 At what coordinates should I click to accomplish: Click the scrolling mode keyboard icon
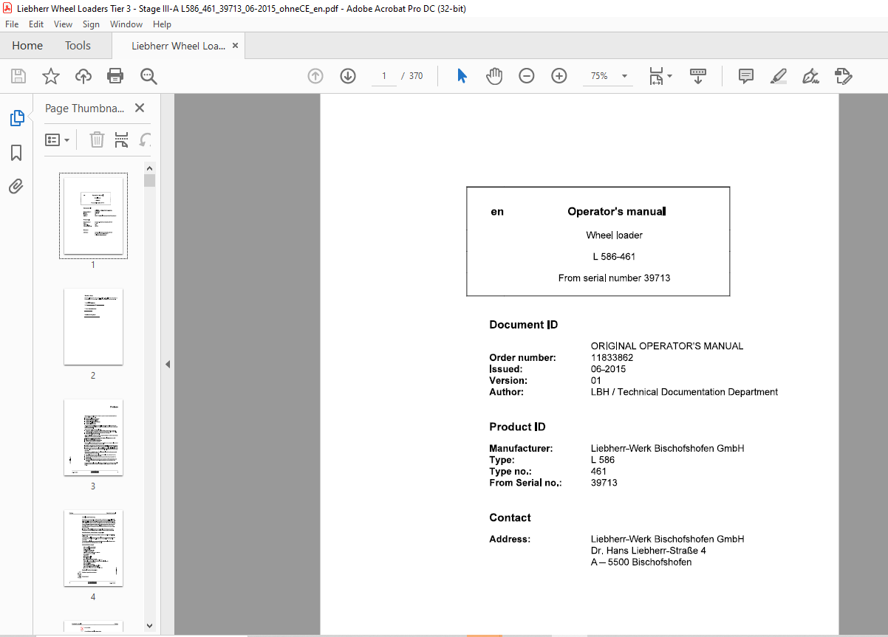click(x=698, y=76)
